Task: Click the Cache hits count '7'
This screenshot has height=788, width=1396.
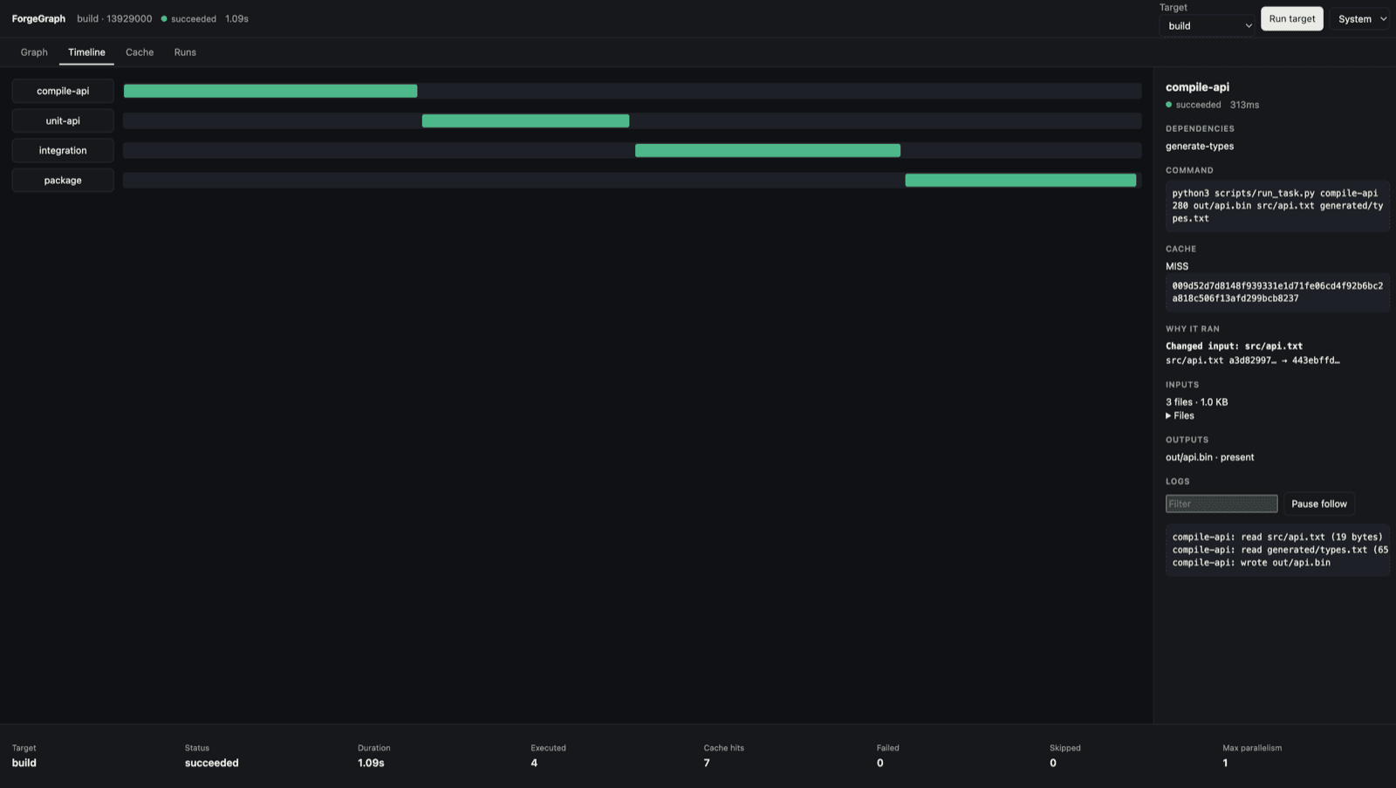Action: pos(707,763)
